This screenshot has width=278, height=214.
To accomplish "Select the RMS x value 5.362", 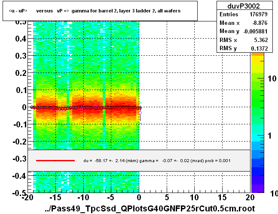I will (261, 40).
